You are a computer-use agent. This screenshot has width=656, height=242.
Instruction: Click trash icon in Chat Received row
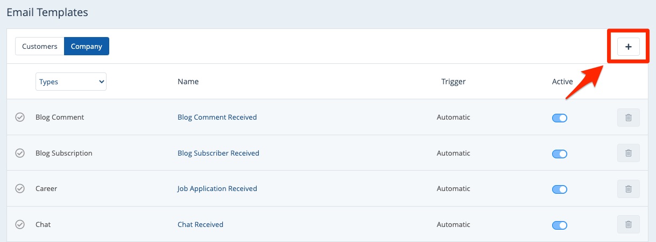coord(628,224)
